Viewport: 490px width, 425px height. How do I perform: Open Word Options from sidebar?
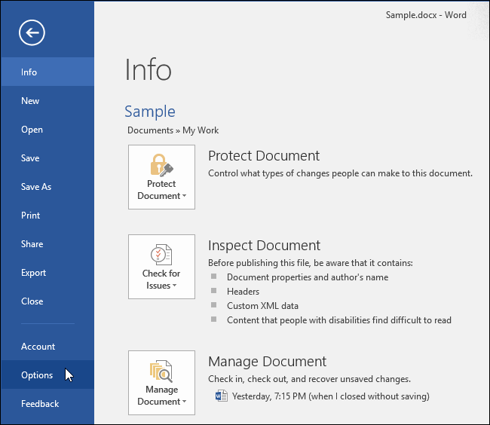[x=37, y=375]
